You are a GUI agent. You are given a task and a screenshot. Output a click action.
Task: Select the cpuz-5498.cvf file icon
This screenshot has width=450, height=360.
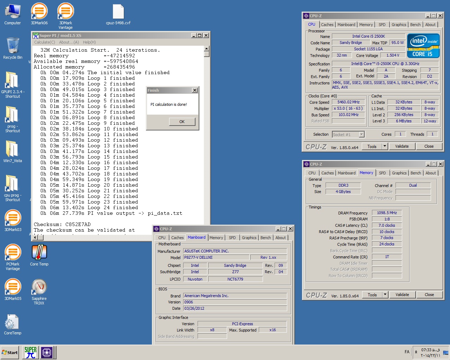click(x=118, y=14)
